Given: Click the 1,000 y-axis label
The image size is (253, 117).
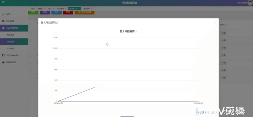Looking at the screenshot, I should point(55,48).
